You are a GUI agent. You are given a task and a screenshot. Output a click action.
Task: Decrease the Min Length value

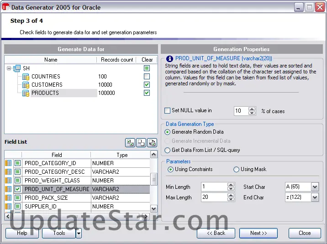pos(231,189)
